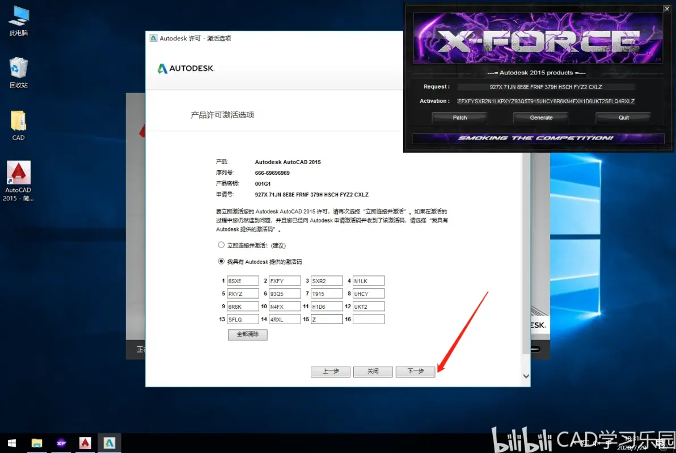This screenshot has height=453, width=676.
Task: Switch to Autodesk licensing taskbar icon
Action: tap(109, 443)
